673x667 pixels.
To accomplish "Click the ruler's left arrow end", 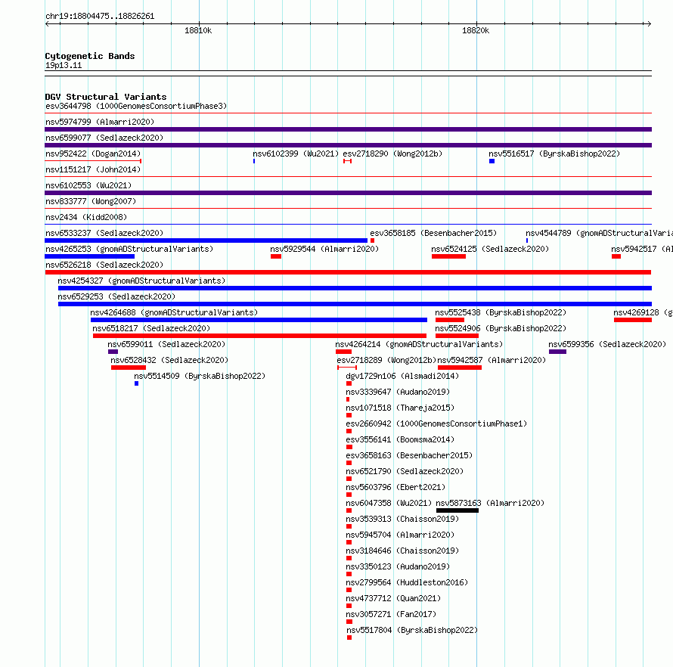I will pos(47,23).
